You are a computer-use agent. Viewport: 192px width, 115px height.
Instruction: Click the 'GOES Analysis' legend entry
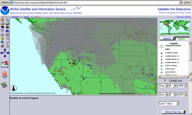tap(171, 65)
